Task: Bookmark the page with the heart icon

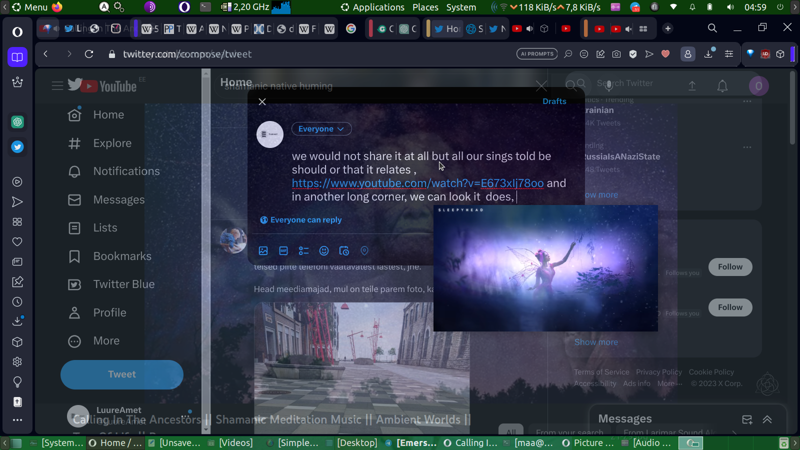Action: (x=665, y=54)
